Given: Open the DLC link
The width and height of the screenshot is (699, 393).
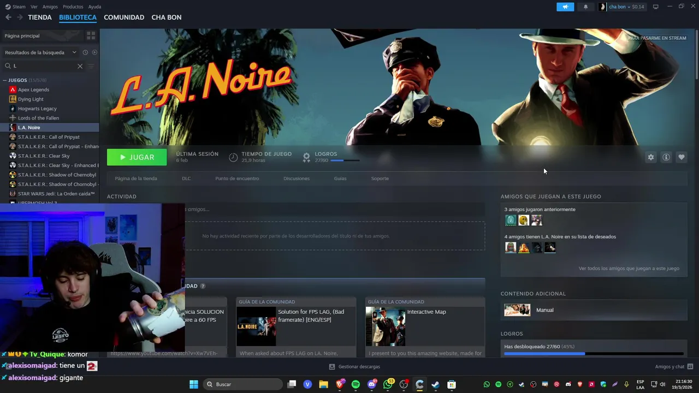Looking at the screenshot, I should click(x=186, y=178).
